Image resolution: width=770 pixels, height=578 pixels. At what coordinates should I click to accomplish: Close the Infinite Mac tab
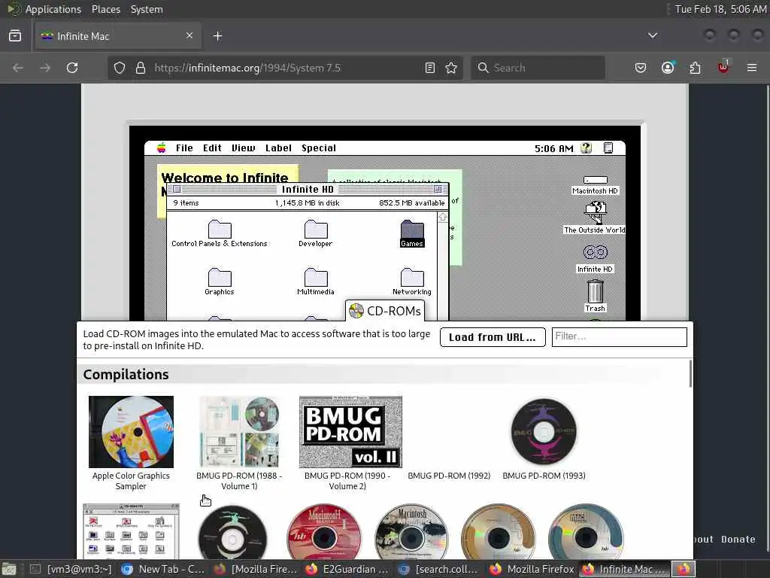coord(189,35)
